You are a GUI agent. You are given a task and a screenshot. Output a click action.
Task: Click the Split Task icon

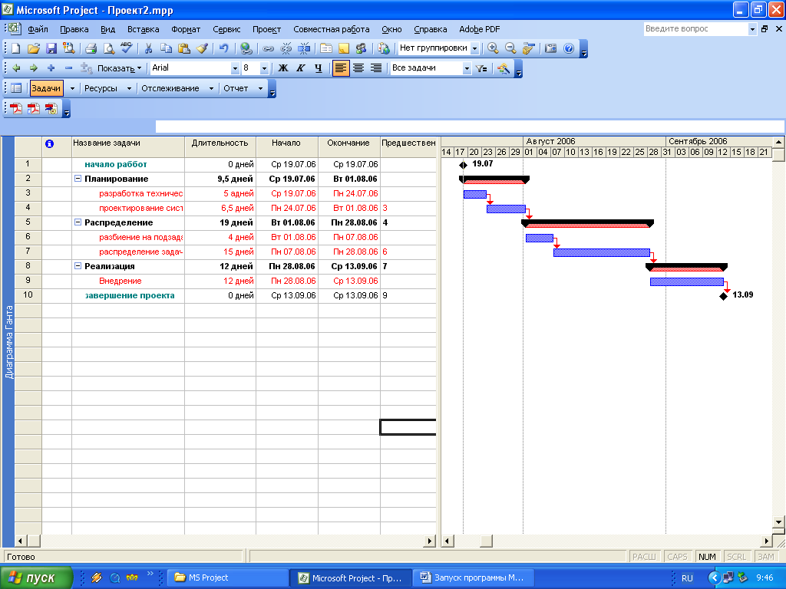point(304,48)
